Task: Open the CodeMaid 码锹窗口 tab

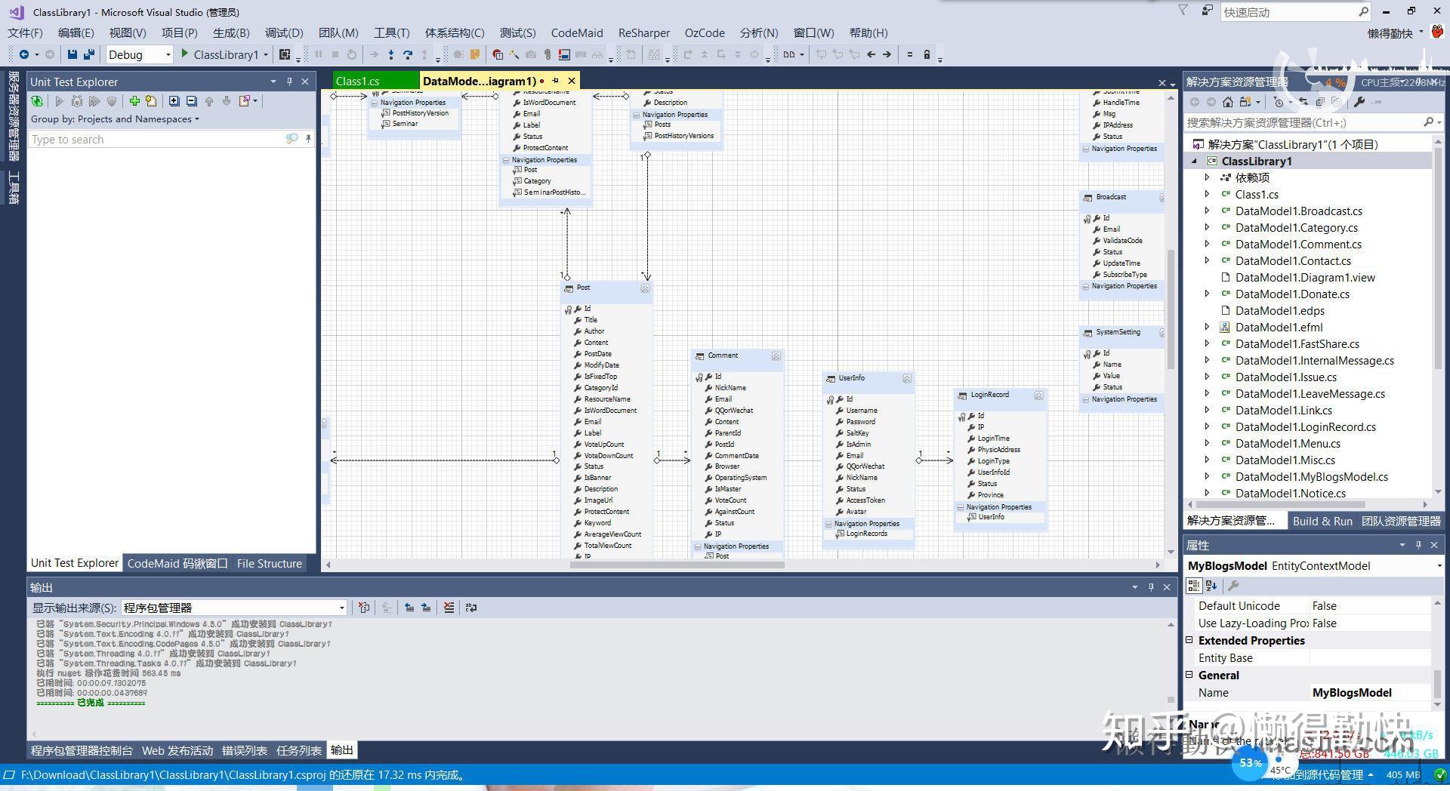Action: pos(177,563)
